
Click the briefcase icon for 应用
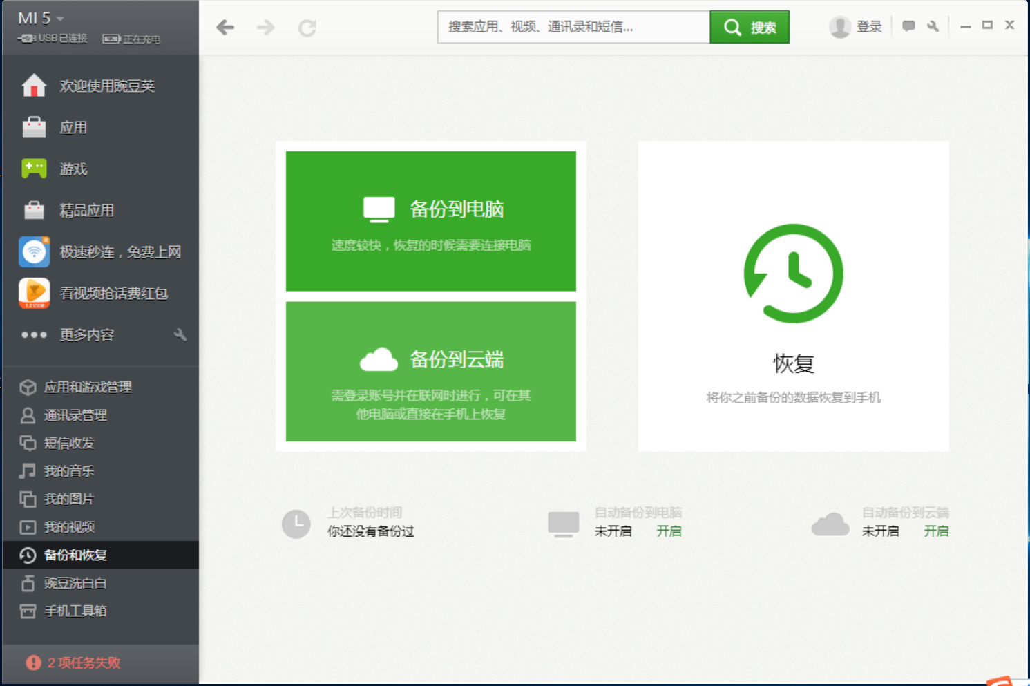click(34, 127)
